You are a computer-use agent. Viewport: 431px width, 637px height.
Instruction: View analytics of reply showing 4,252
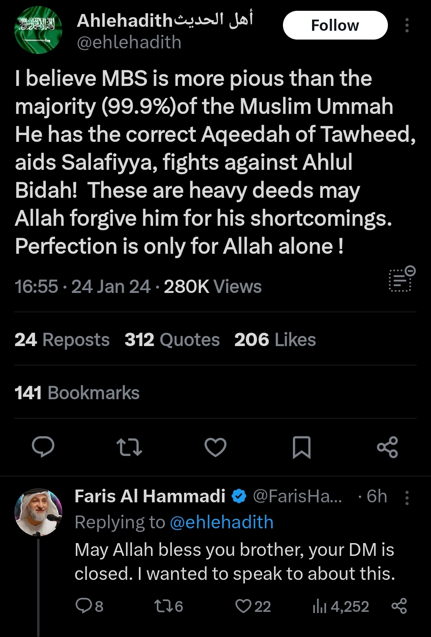coord(341,606)
